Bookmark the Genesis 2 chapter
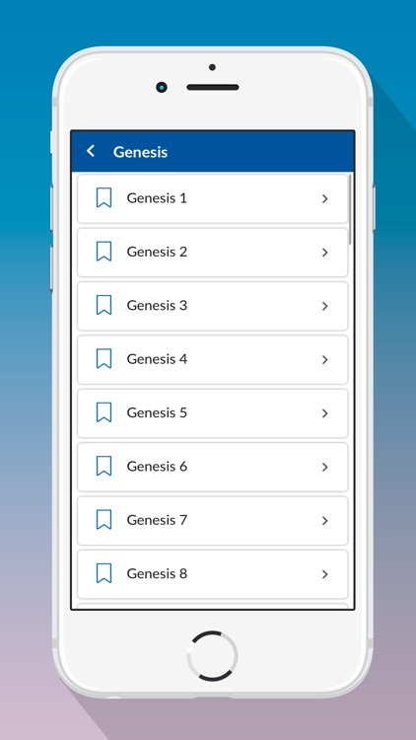The image size is (416, 740). (104, 252)
